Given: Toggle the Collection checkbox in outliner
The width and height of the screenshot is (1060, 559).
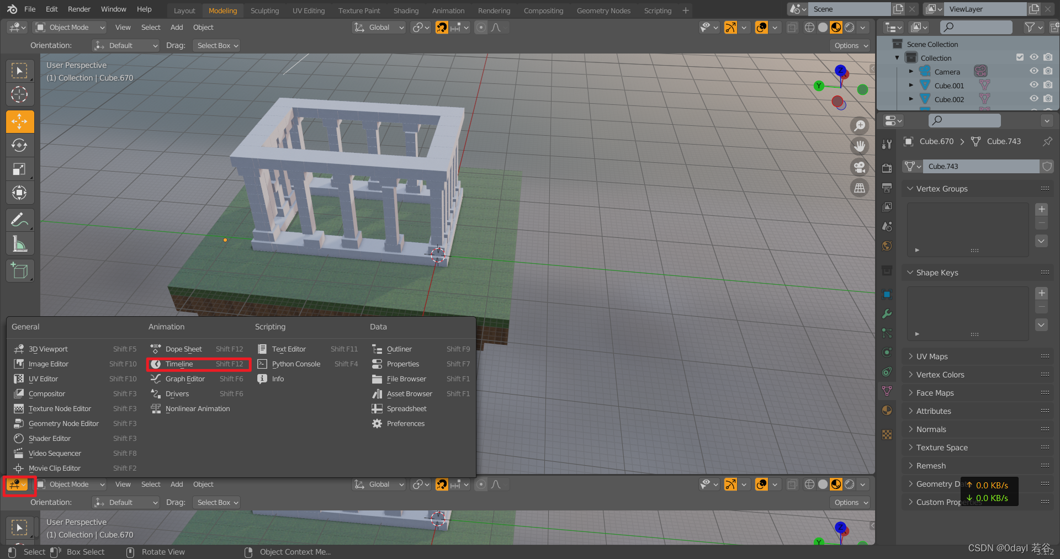Looking at the screenshot, I should pos(1019,57).
